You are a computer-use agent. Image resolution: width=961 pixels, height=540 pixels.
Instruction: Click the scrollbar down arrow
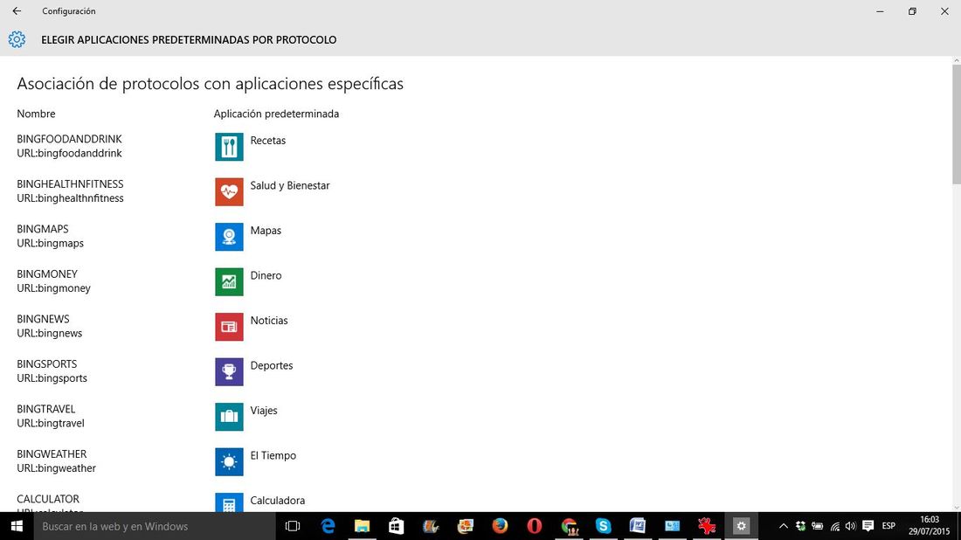pyautogui.click(x=956, y=508)
